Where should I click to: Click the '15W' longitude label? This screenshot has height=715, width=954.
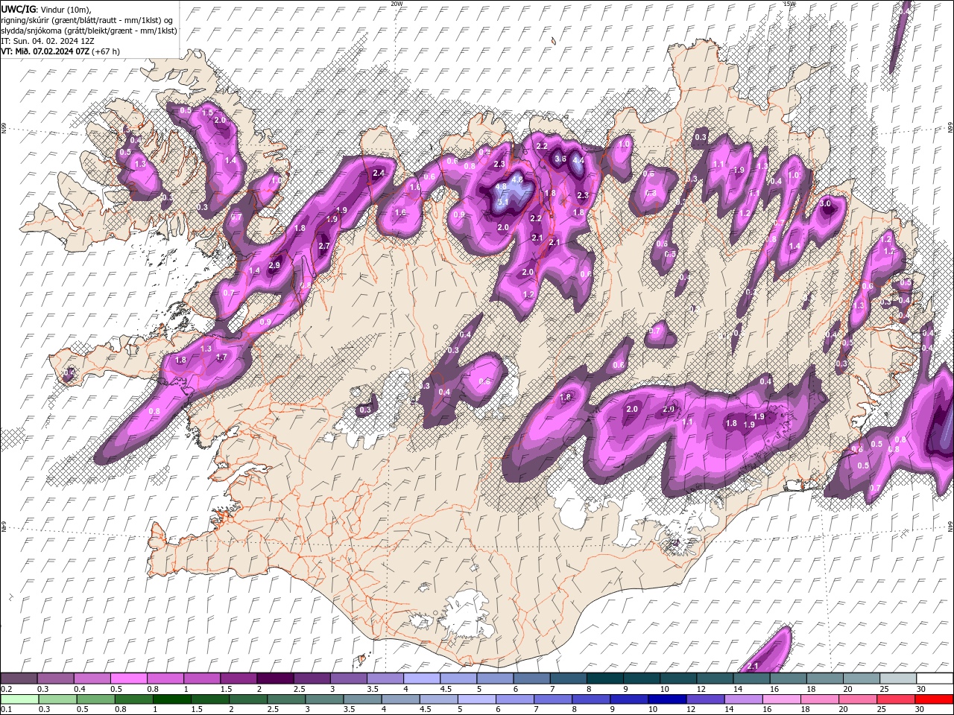pyautogui.click(x=789, y=4)
